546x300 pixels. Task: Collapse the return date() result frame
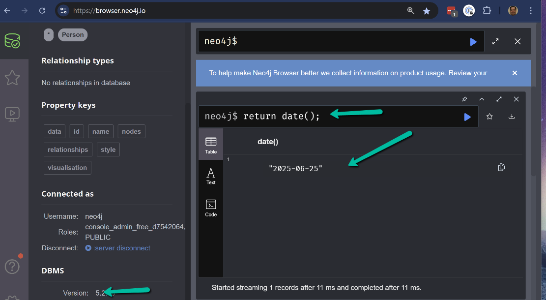pos(482,99)
